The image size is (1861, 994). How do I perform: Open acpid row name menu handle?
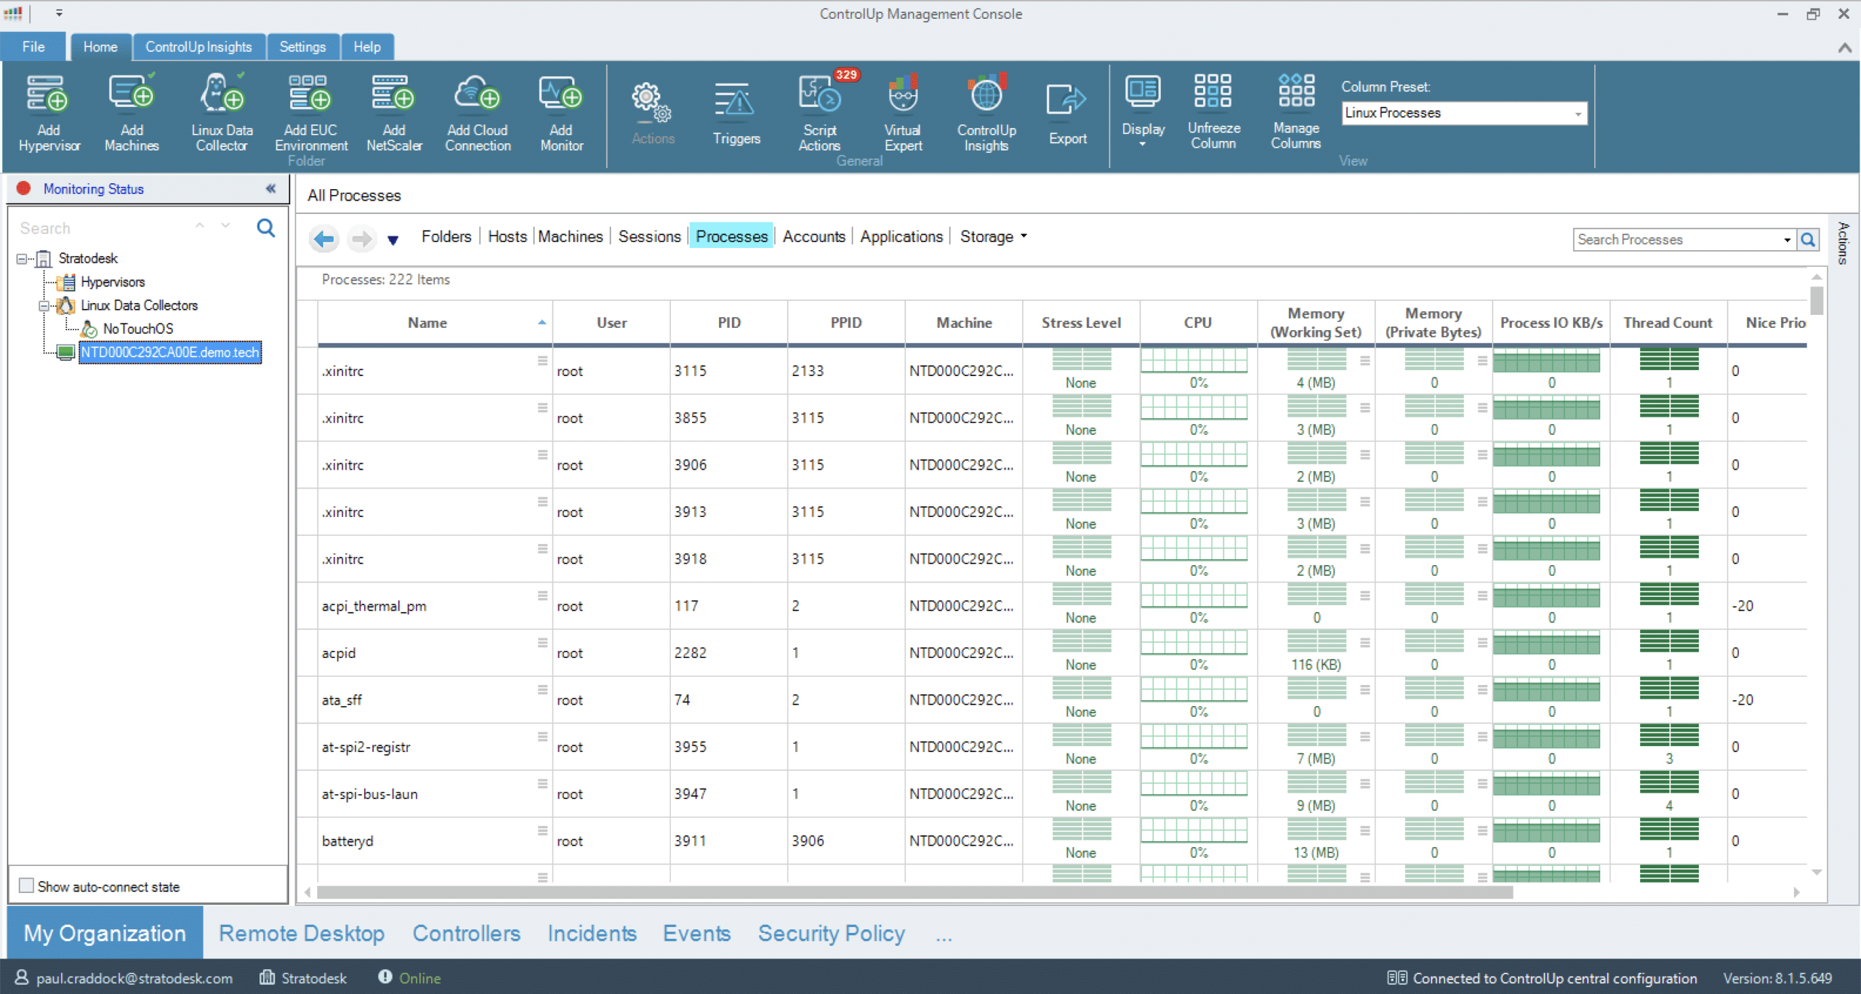(542, 643)
